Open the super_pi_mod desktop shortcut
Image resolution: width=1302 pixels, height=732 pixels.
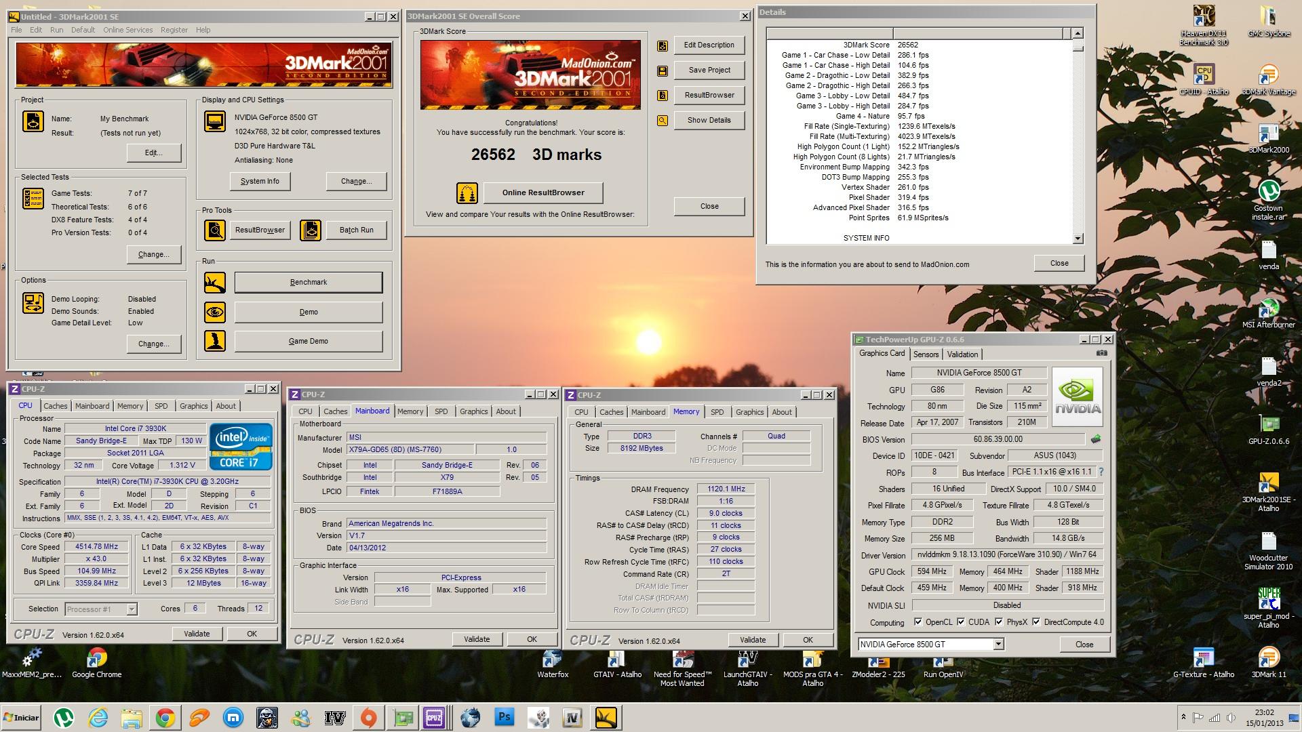pyautogui.click(x=1269, y=608)
